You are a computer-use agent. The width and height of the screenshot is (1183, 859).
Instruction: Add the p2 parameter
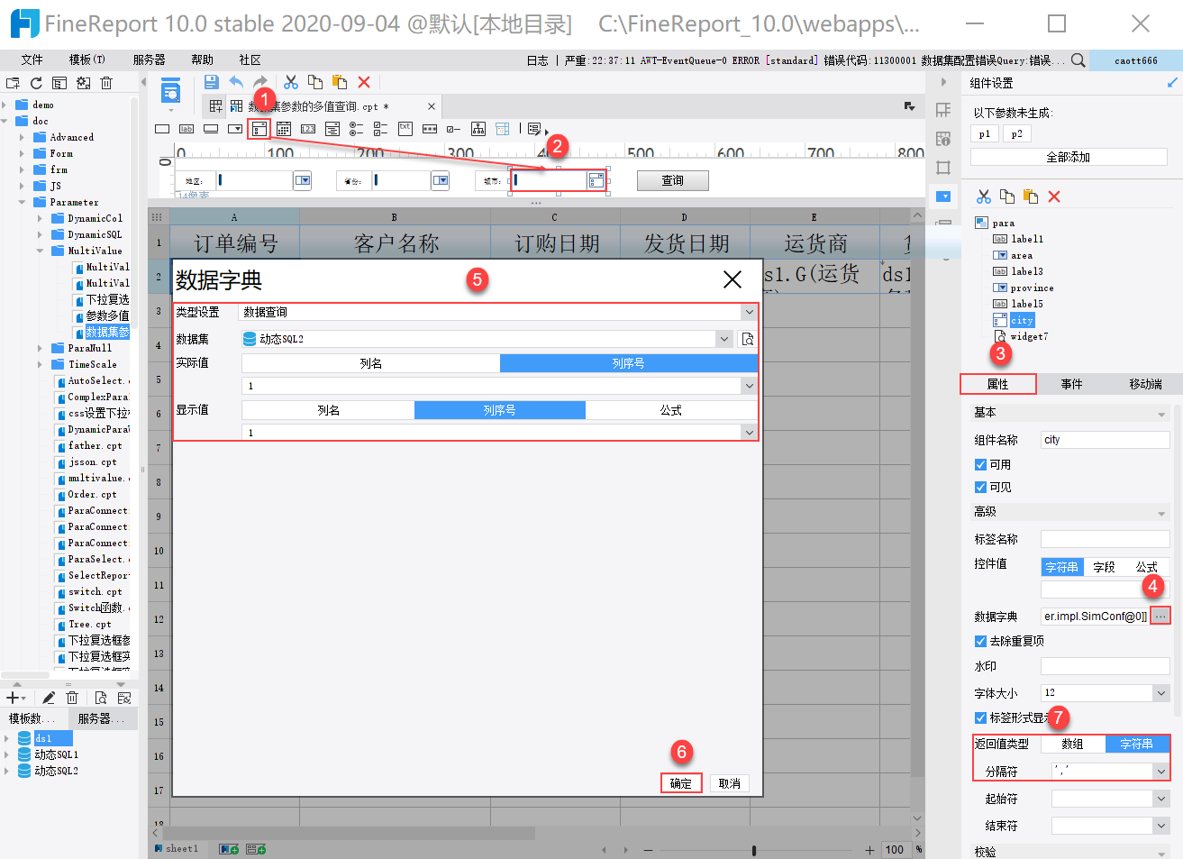tap(1017, 134)
